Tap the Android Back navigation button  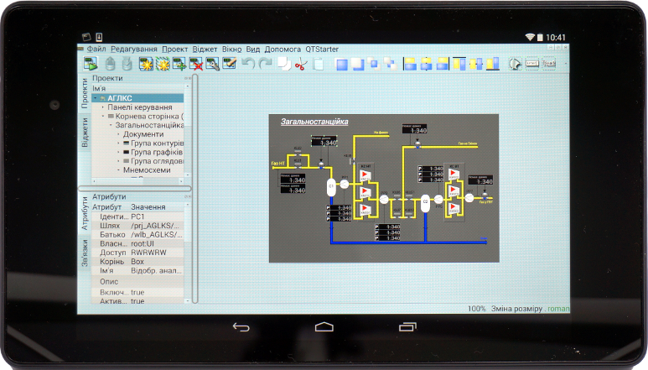(241, 327)
